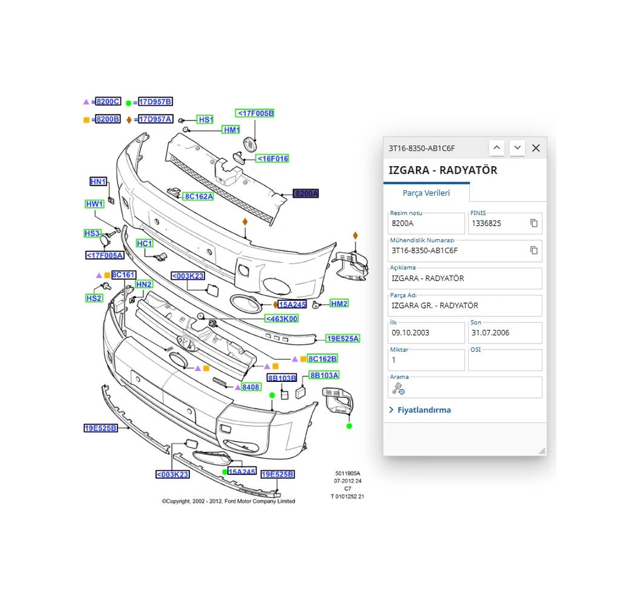
Task: Select the 17D957B legend label
Action: (155, 102)
